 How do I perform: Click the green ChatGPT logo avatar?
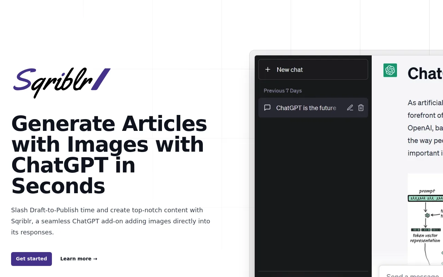tap(390, 70)
